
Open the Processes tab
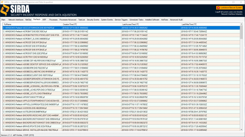pyautogui.click(x=53, y=20)
